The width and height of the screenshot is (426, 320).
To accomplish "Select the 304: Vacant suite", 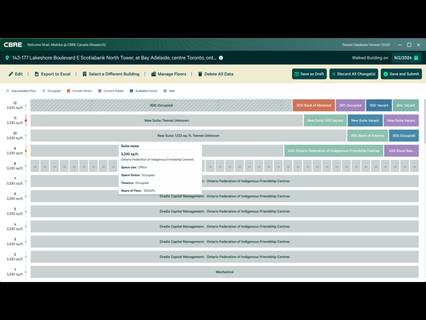I will tap(406, 105).
